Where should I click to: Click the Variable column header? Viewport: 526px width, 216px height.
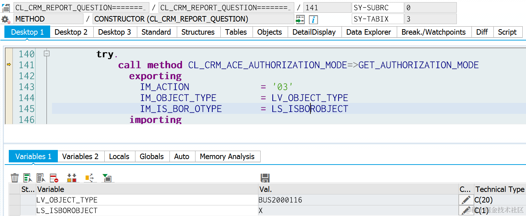pyautogui.click(x=147, y=189)
